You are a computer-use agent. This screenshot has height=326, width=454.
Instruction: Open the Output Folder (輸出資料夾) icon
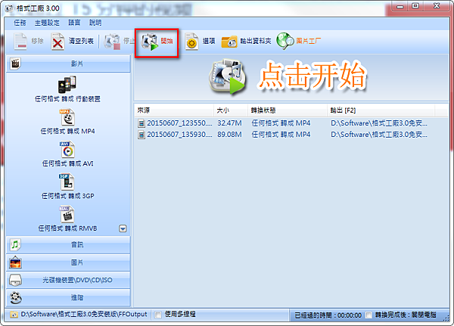click(x=229, y=42)
